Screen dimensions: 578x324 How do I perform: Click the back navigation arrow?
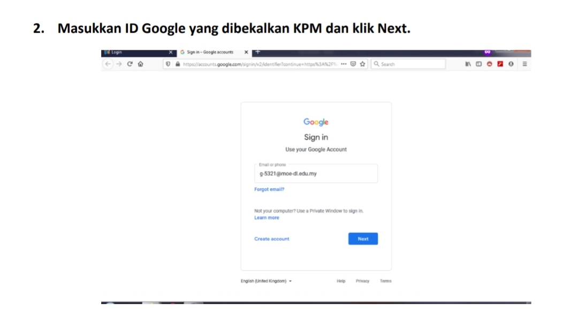tap(107, 64)
